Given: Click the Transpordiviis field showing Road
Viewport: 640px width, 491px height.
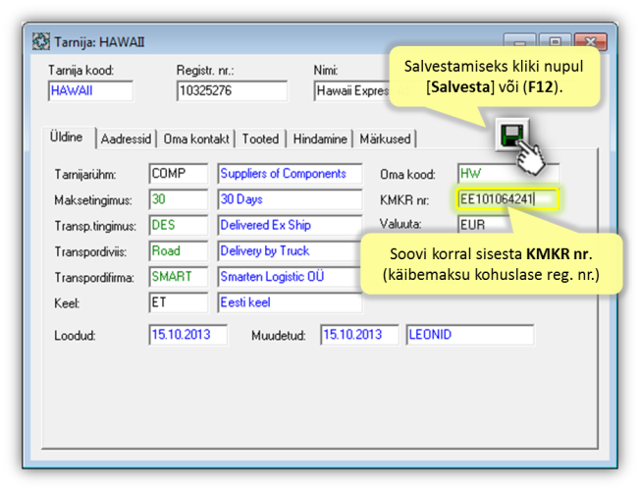Looking at the screenshot, I should click(178, 250).
